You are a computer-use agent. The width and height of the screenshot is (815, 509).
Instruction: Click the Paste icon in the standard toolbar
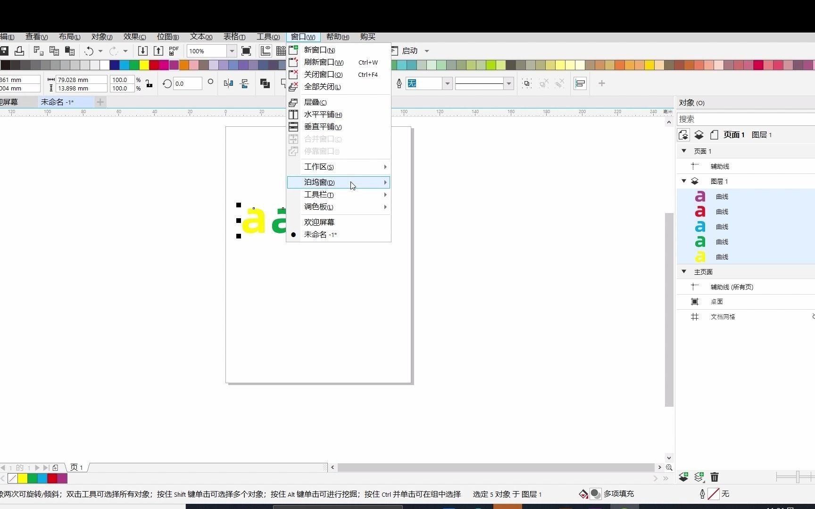point(70,51)
